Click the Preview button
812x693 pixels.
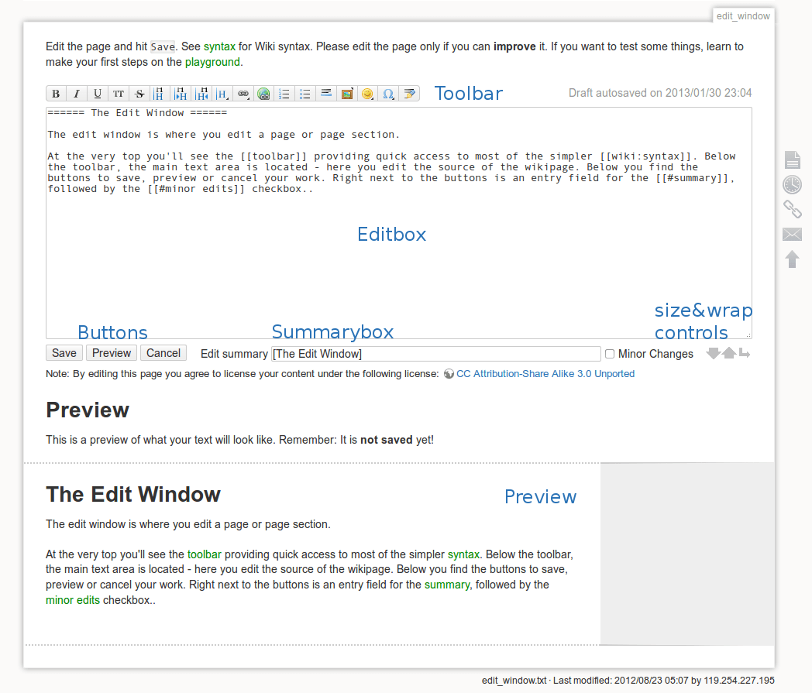pos(111,352)
